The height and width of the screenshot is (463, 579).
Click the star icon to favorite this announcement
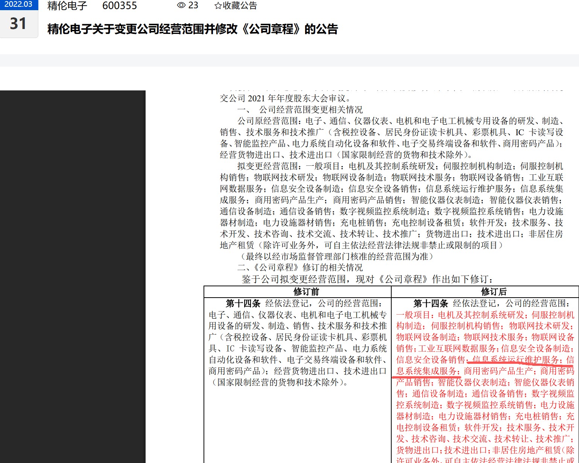218,6
